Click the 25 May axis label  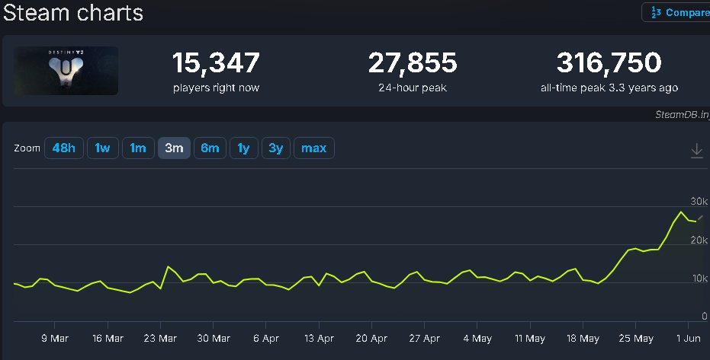click(x=636, y=339)
